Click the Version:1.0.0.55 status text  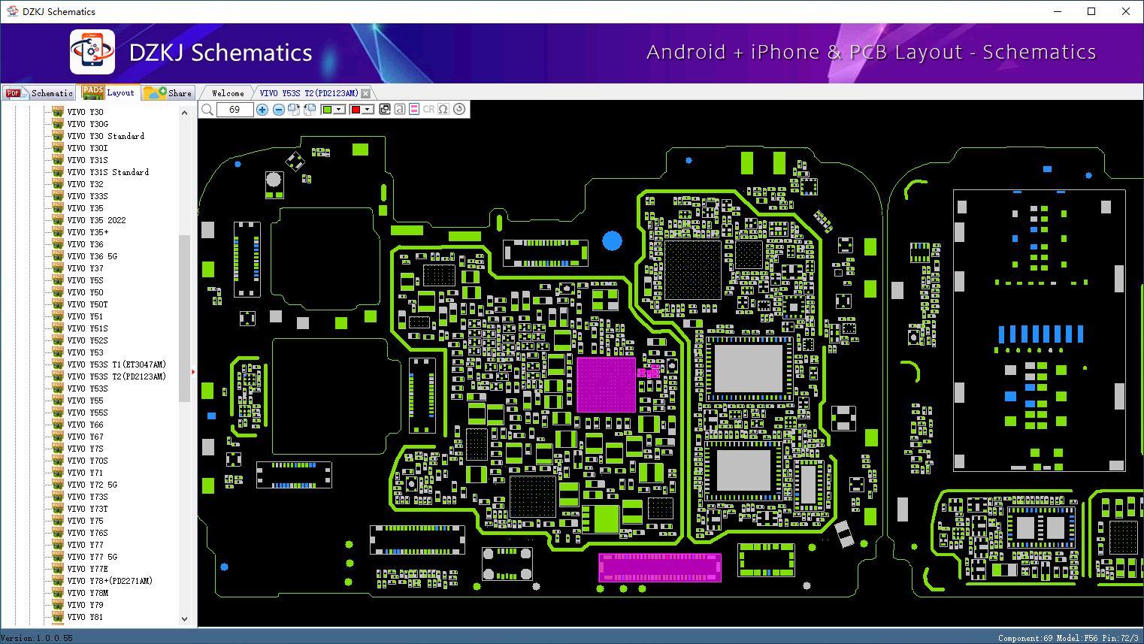[x=37, y=638]
